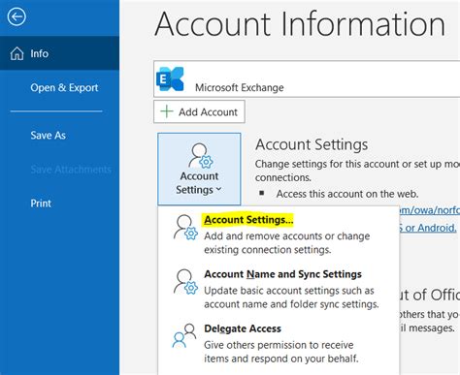460x375 pixels.
Task: Click the green plus icon on Add Account
Action: click(167, 111)
